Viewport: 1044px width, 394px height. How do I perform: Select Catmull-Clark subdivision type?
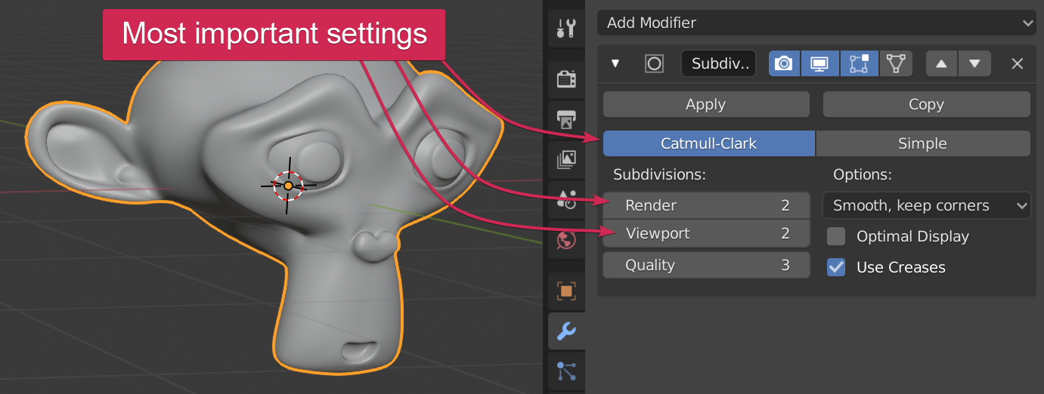(709, 143)
